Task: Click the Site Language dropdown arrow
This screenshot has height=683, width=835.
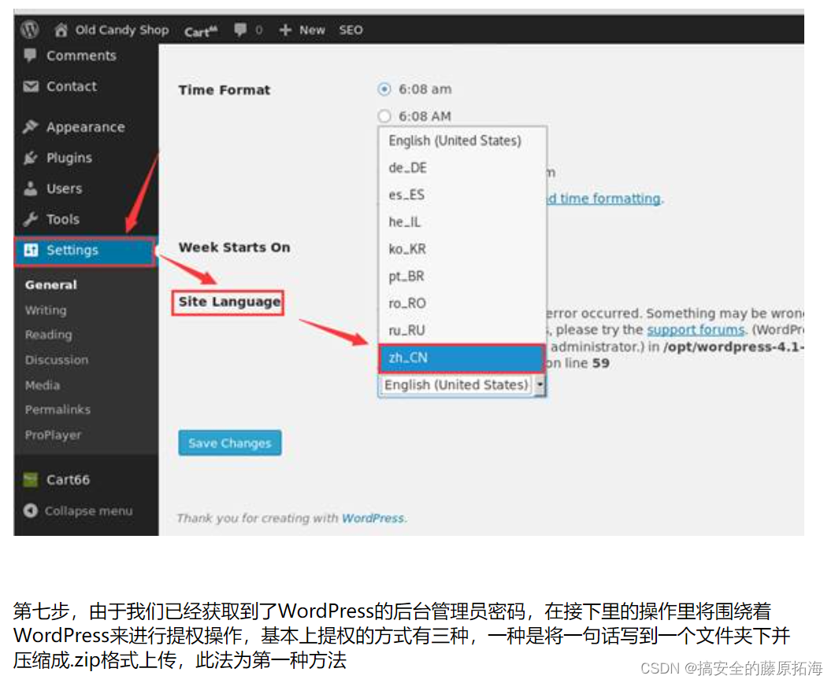Action: click(540, 385)
